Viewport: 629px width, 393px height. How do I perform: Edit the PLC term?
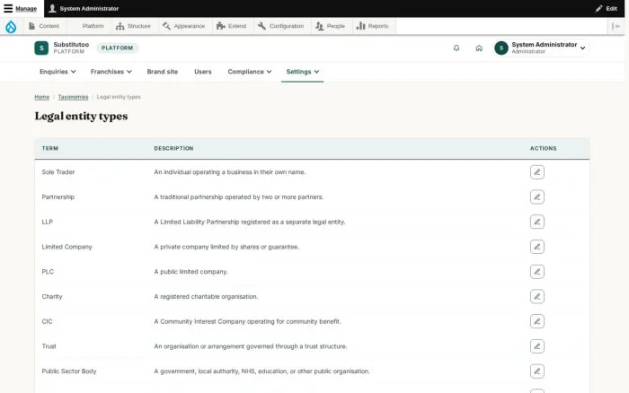536,272
